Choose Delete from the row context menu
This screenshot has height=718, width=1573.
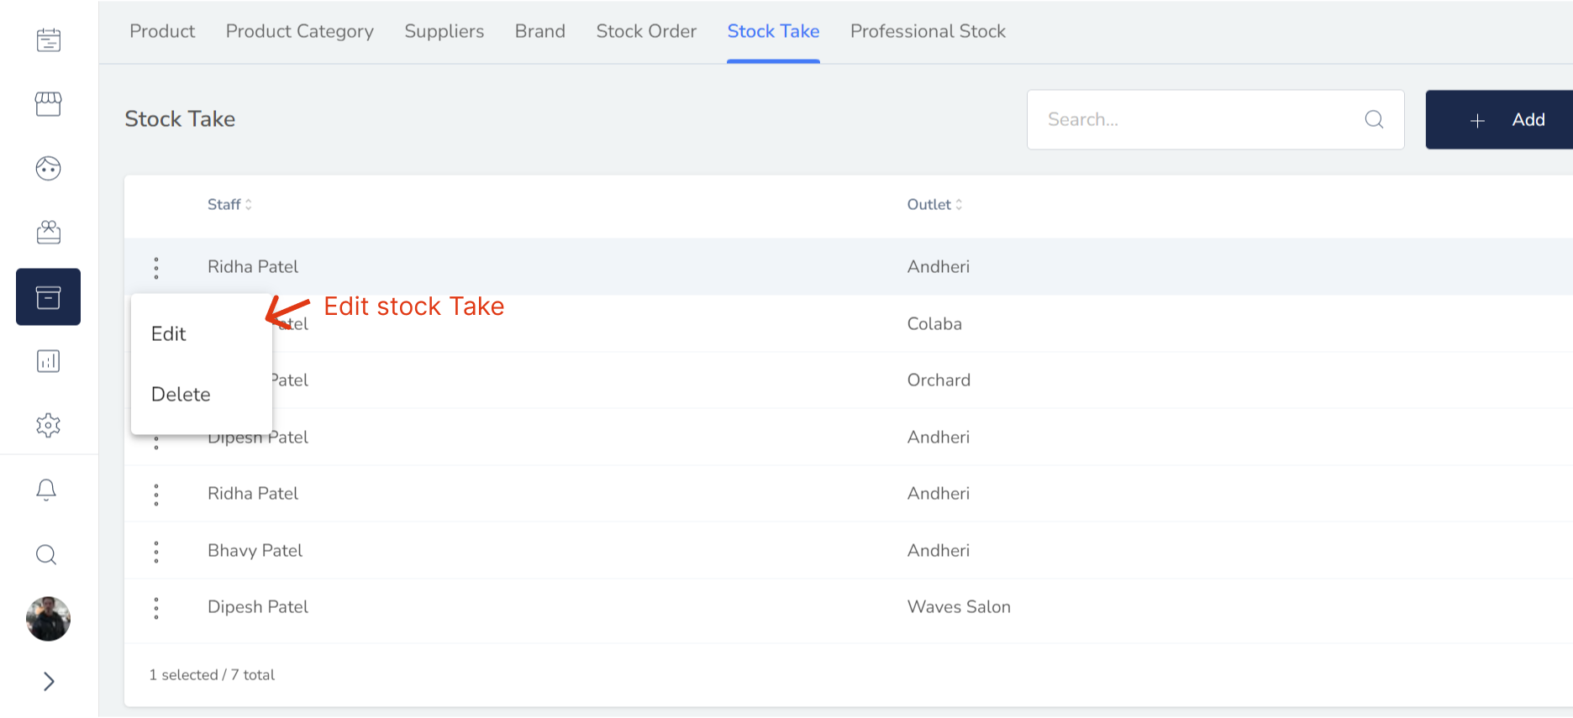click(181, 395)
